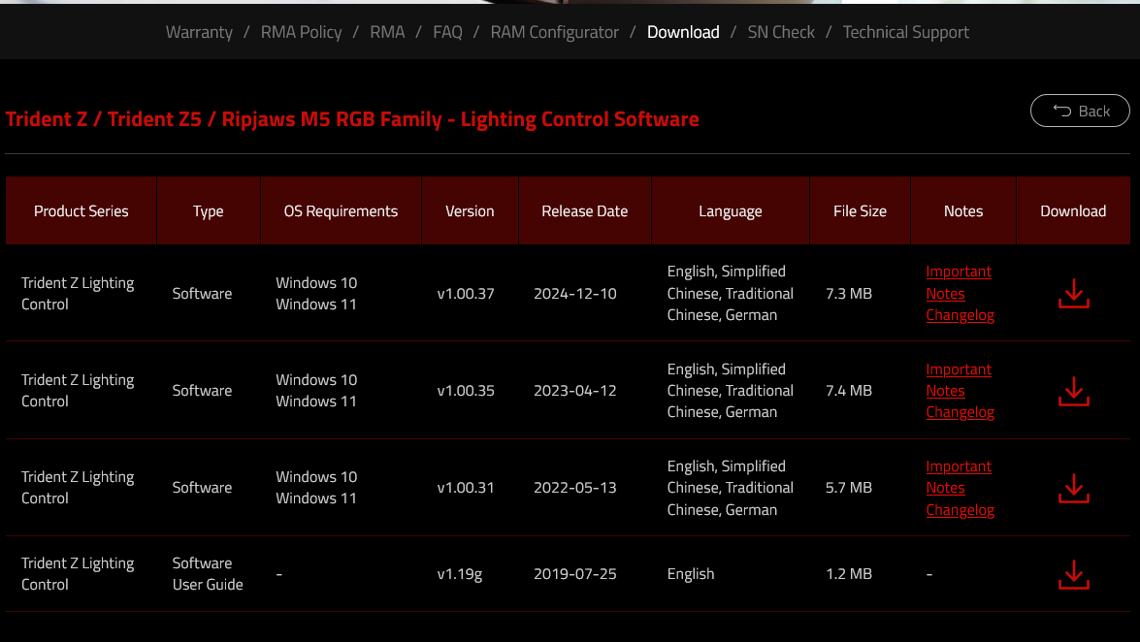1140x642 pixels.
Task: Click the Lighting Control Software page heading
Action: pos(352,119)
